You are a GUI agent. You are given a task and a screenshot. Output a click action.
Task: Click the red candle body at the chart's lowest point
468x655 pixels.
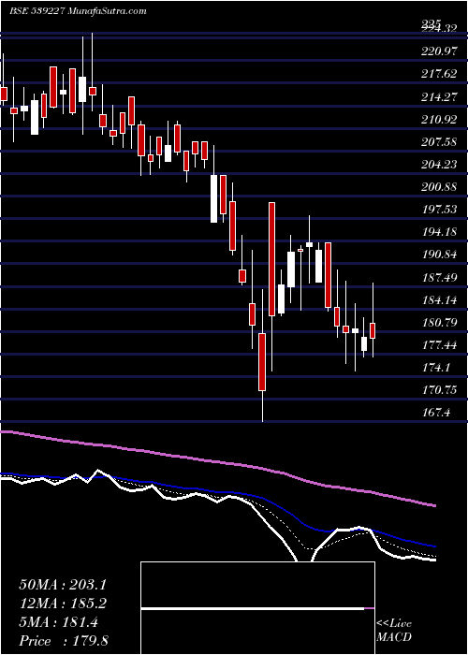coord(262,362)
